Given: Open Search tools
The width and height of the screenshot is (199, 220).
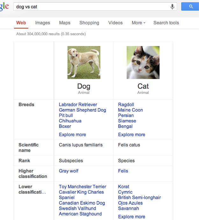Looking at the screenshot, I should click(x=166, y=23).
